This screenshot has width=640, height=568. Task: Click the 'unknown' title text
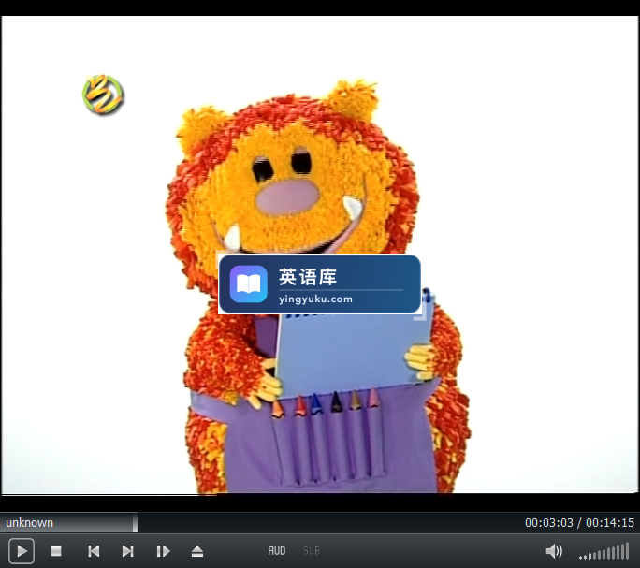(29, 523)
